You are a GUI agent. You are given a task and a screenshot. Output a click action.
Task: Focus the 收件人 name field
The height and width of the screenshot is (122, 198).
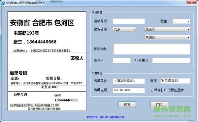pos(121,61)
